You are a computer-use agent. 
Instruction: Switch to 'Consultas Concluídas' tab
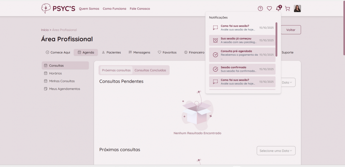tap(150, 70)
